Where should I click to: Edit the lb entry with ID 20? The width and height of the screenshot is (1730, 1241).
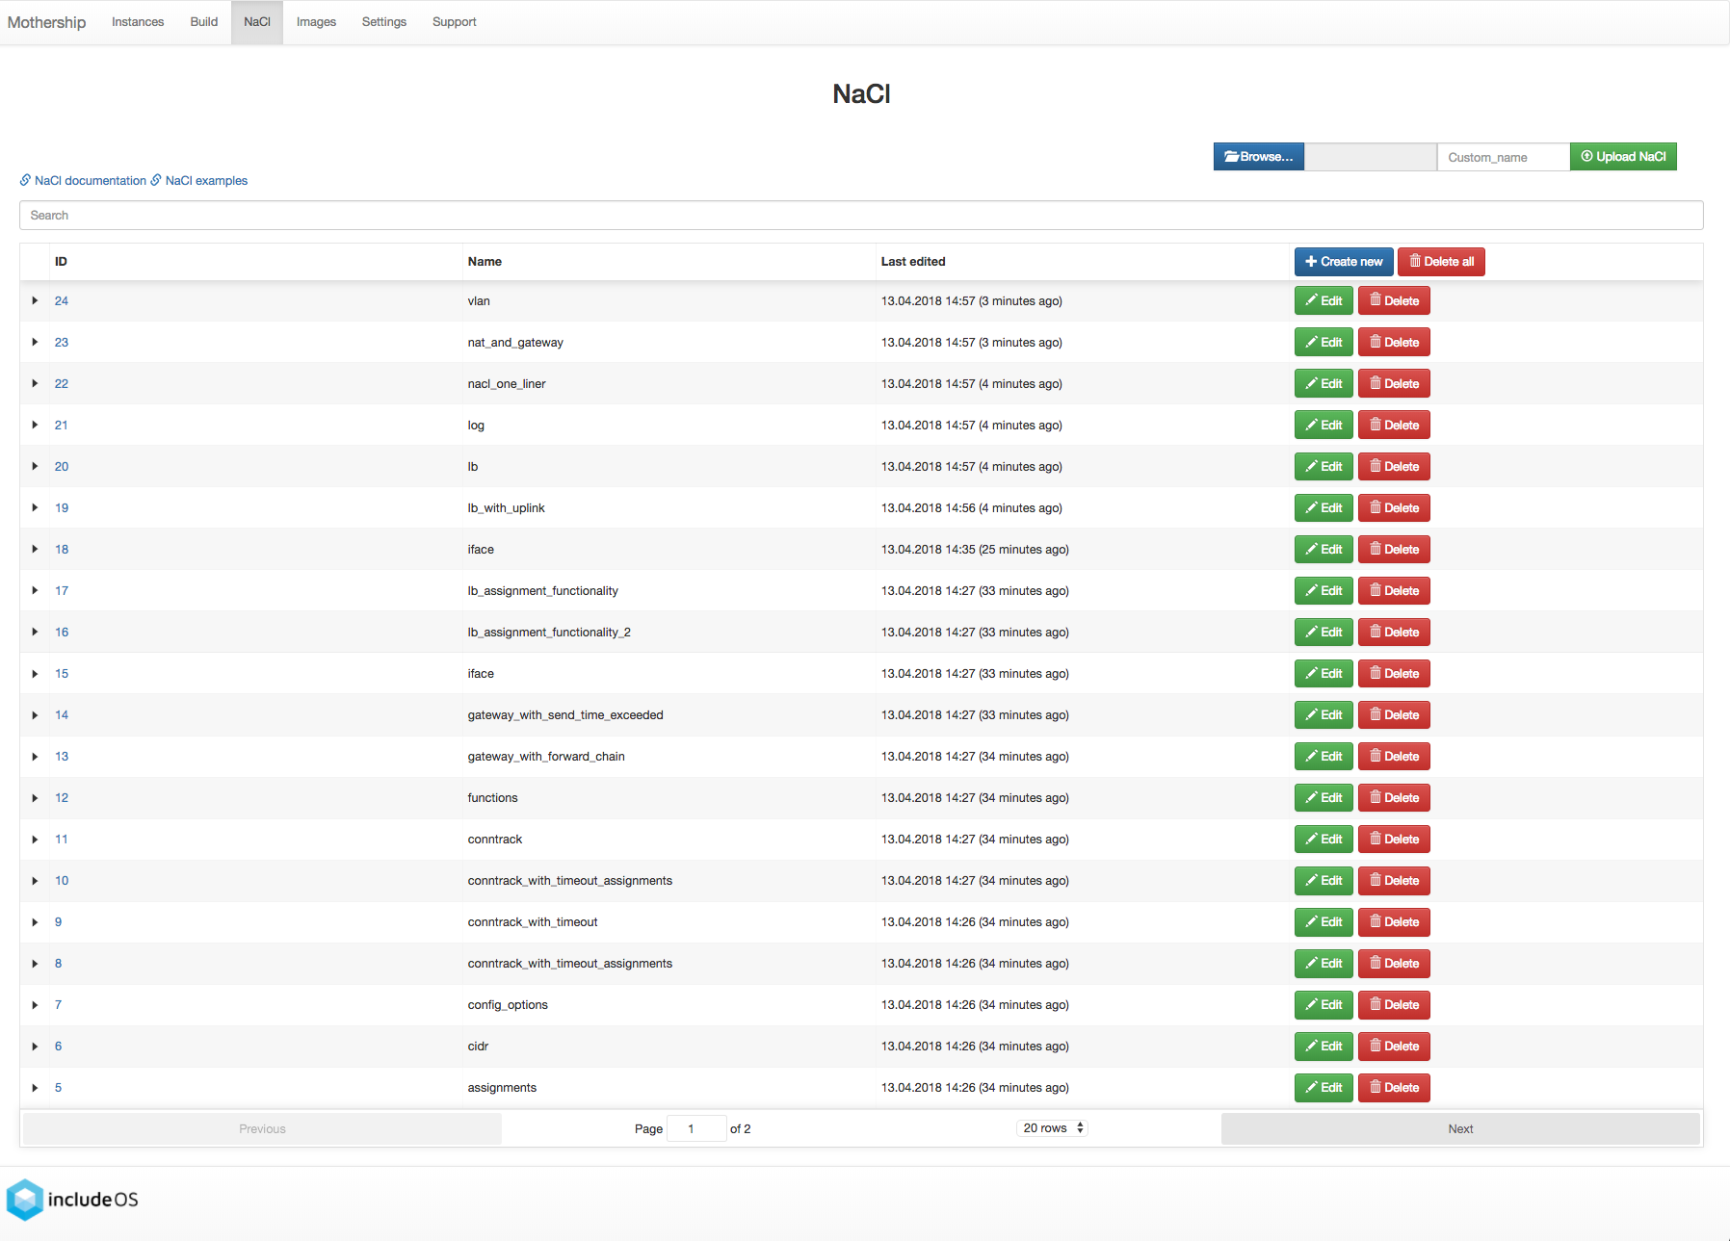[1324, 467]
